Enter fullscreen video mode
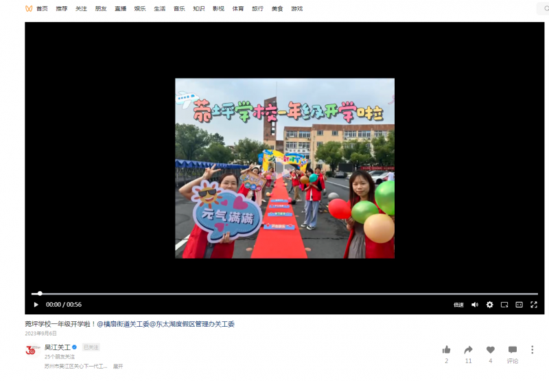 tap(534, 305)
